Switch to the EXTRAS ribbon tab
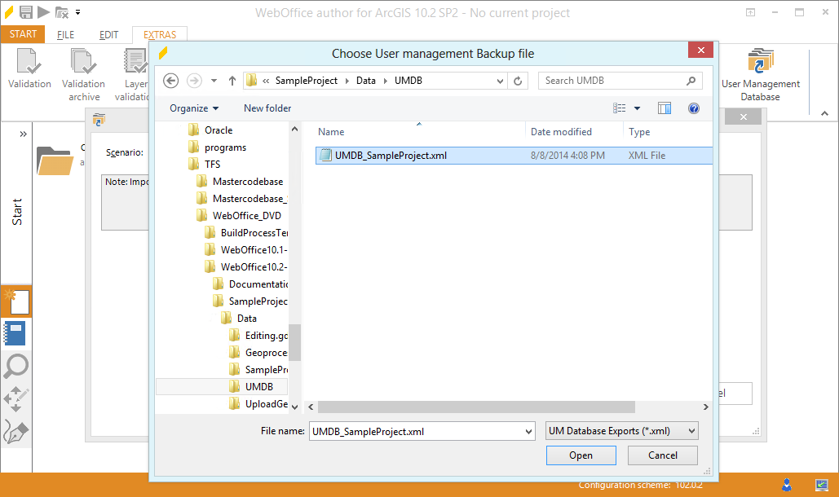 point(160,34)
